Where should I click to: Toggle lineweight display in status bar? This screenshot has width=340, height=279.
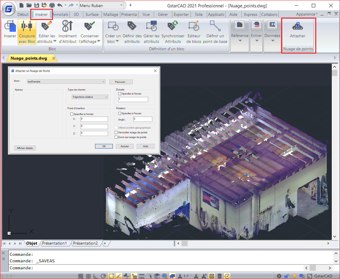pyautogui.click(x=141, y=276)
